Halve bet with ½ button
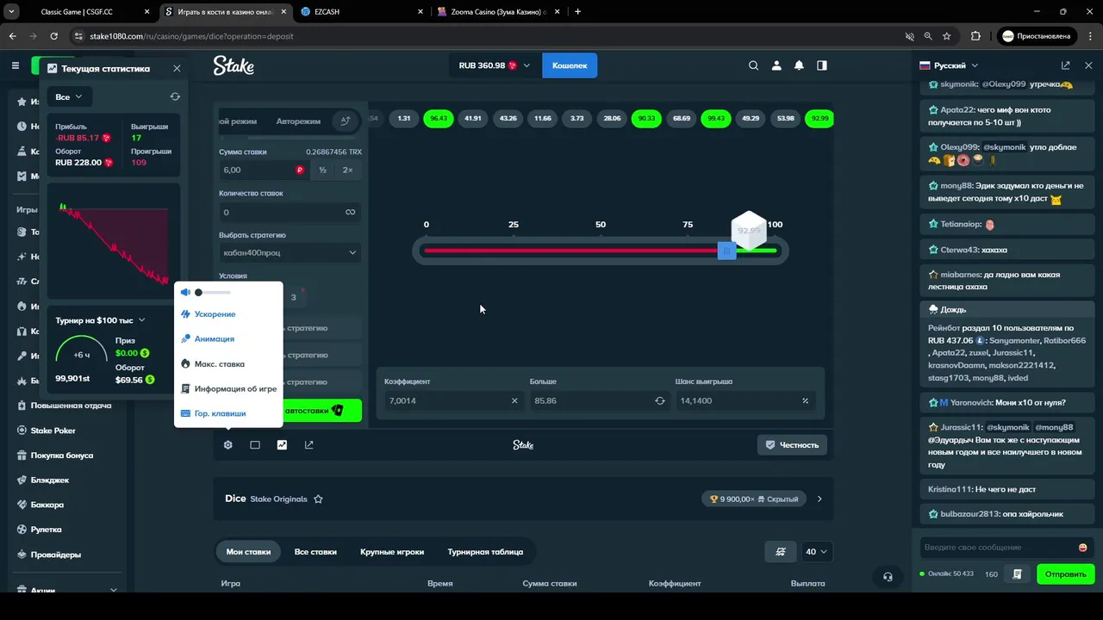Screen dimensions: 1103x620 [323, 170]
